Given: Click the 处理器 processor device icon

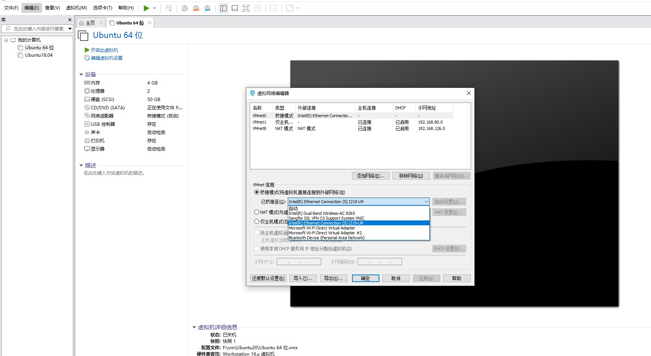Looking at the screenshot, I should [87, 91].
